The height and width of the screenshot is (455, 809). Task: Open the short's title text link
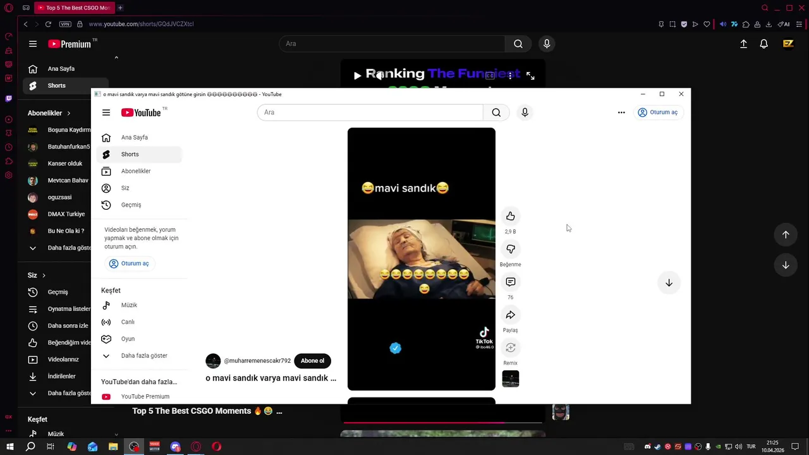(271, 378)
